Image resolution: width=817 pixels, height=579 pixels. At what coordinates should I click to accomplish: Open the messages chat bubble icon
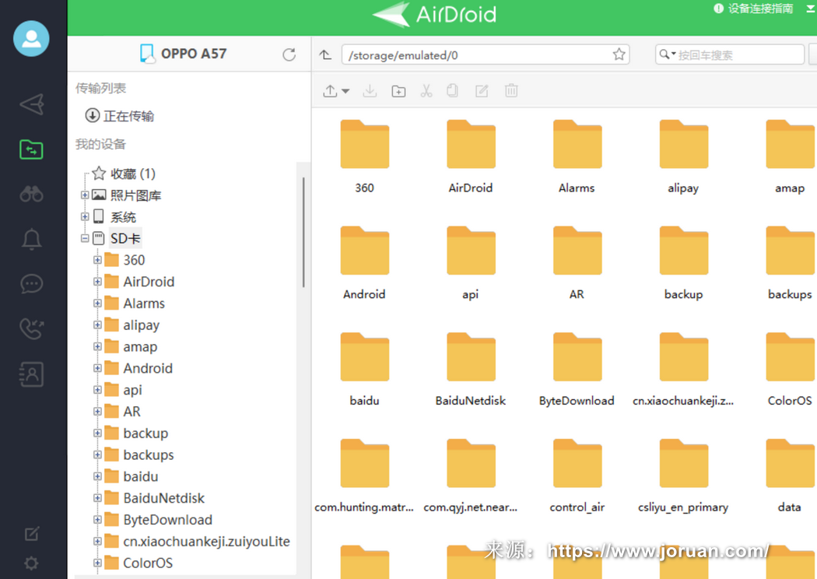[x=31, y=284]
